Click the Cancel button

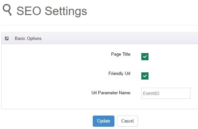coord(128,121)
